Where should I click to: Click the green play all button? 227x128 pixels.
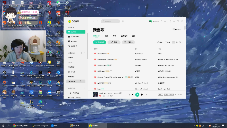[x=100, y=42]
